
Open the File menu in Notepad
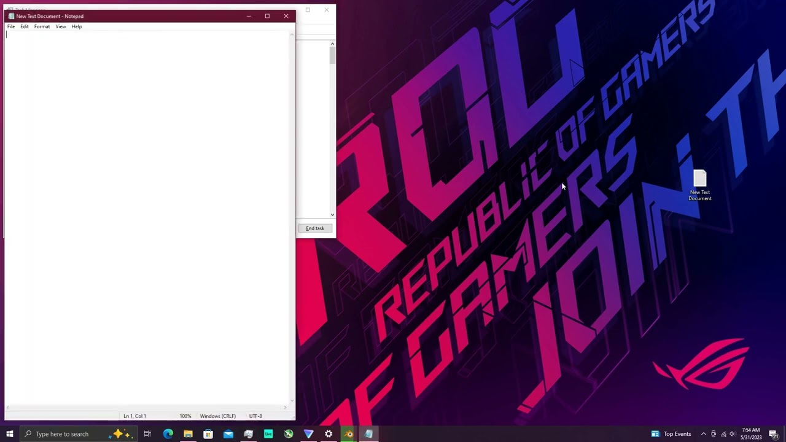11,26
